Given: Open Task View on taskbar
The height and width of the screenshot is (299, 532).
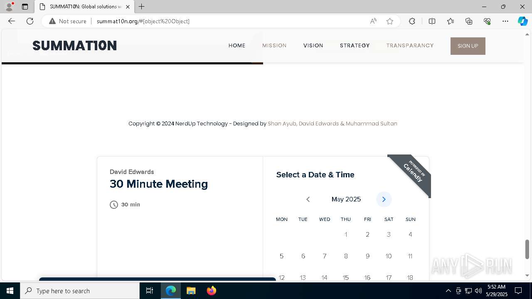Looking at the screenshot, I should point(150,291).
